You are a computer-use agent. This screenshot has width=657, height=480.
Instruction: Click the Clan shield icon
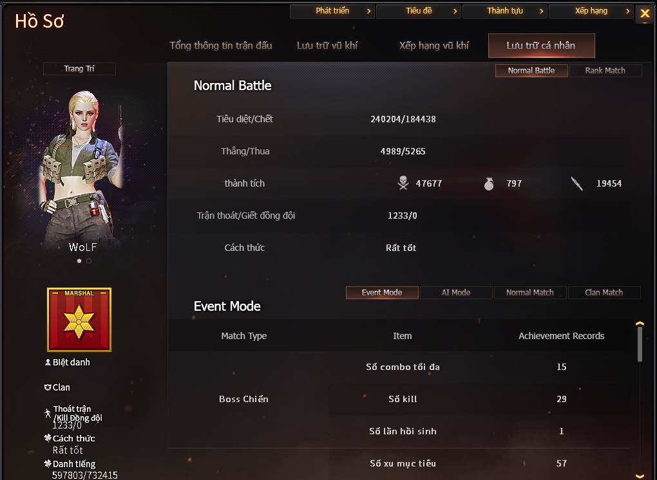48,387
